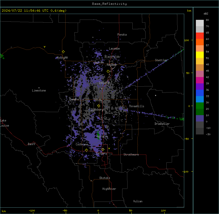Viewport: 219px width, 214px height.
Task: Click the Didsbury label
Action: click(97, 110)
